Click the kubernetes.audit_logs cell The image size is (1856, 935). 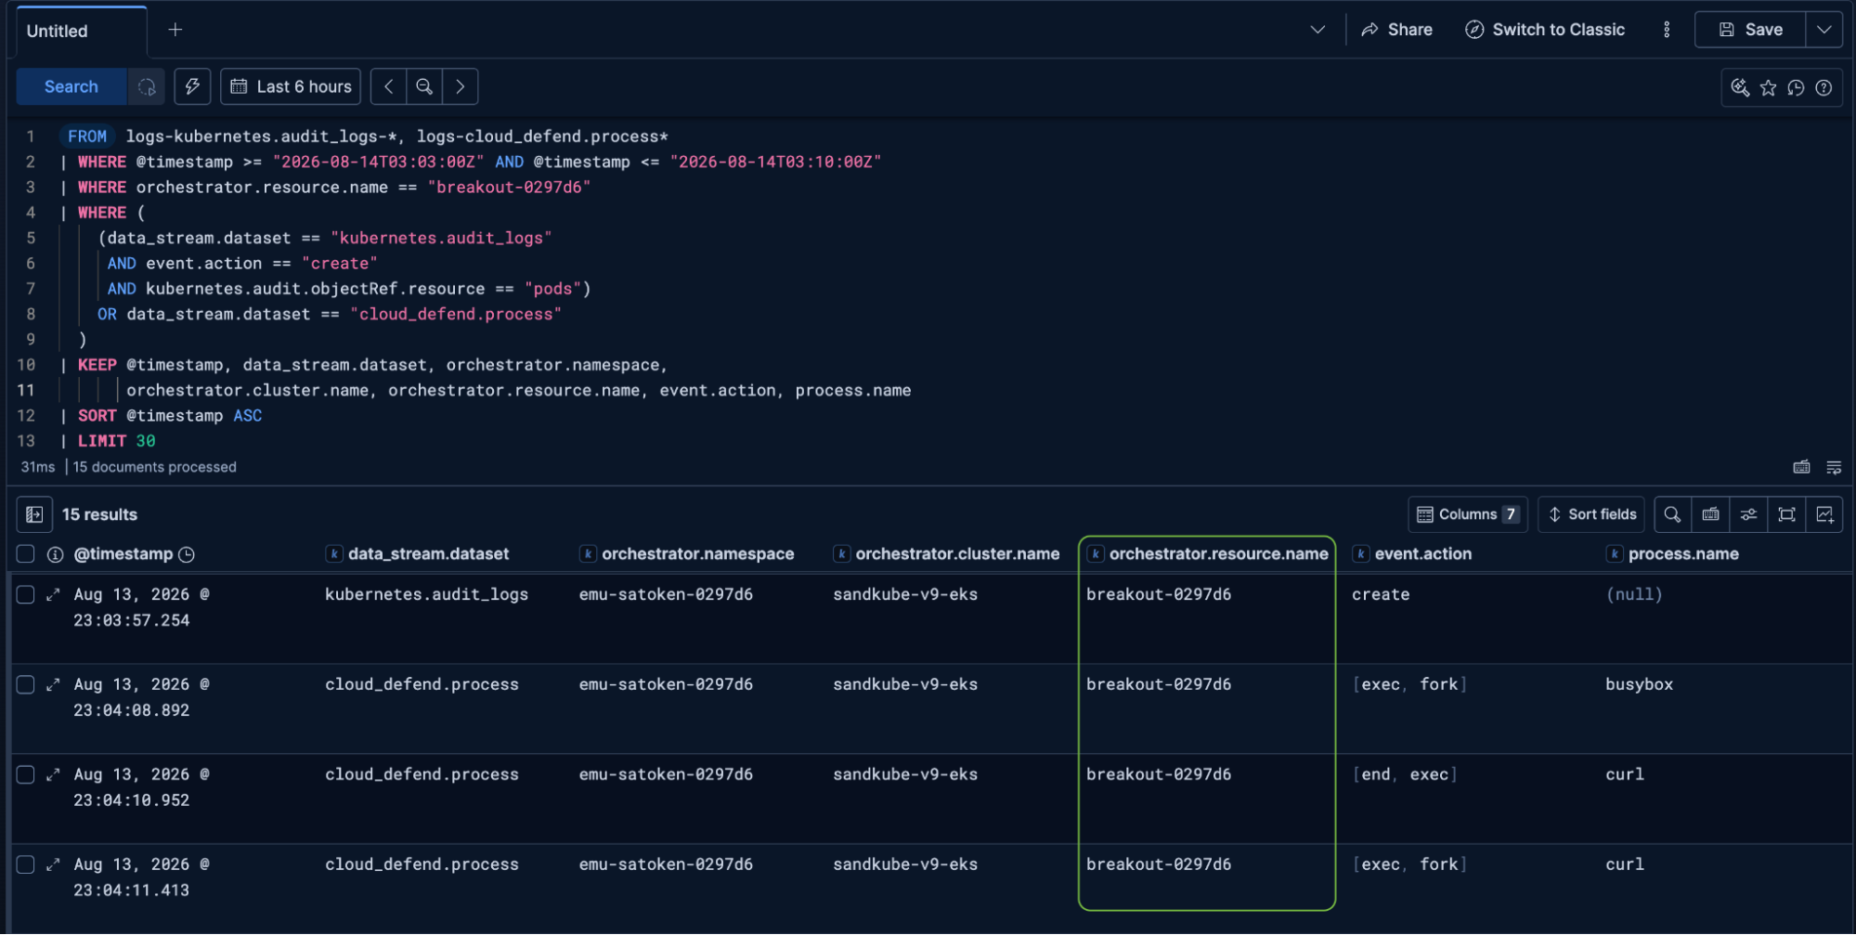426,594
